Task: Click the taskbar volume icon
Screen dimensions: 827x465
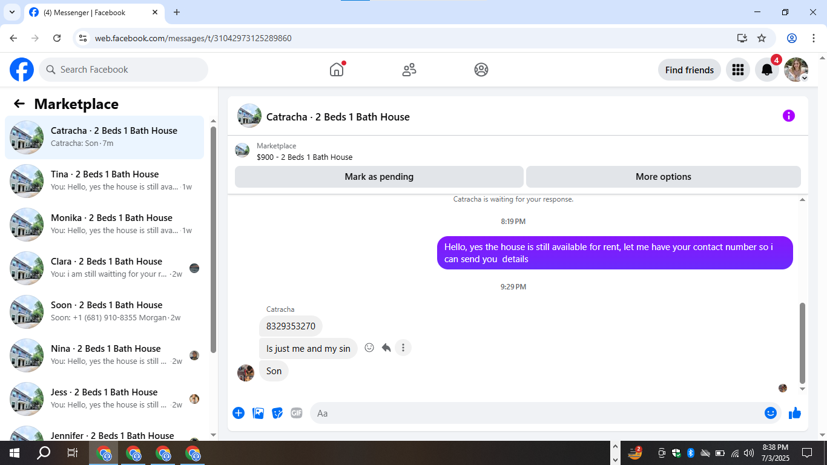Action: [x=749, y=453]
